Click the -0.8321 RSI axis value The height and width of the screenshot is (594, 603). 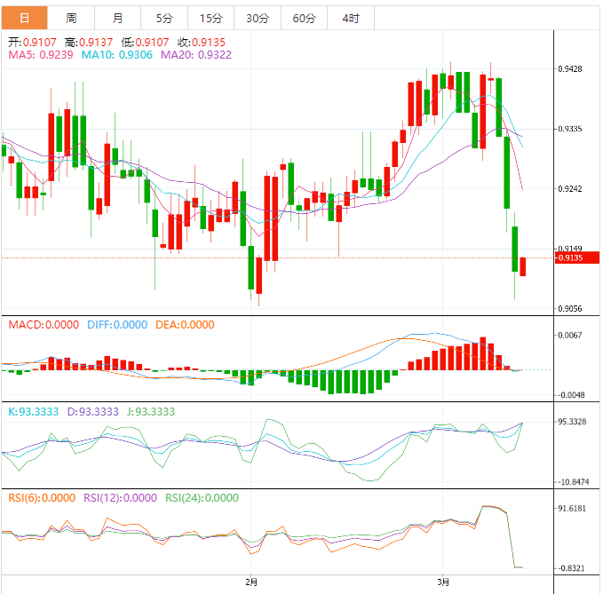pos(571,568)
